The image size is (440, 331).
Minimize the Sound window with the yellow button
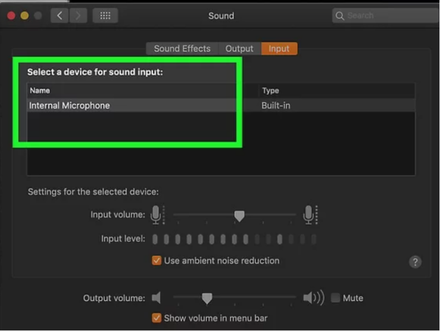[x=25, y=15]
